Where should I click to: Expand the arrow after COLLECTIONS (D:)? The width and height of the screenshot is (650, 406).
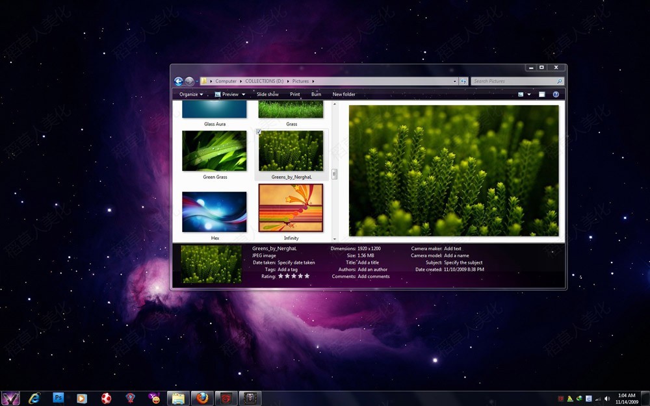(x=288, y=81)
